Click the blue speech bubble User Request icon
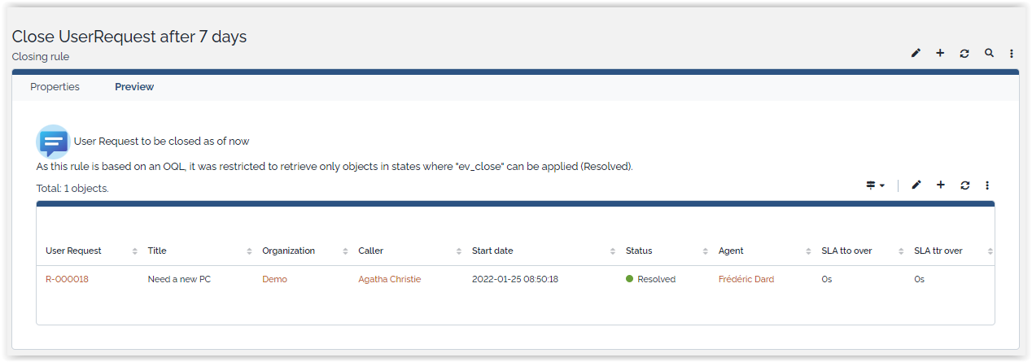 (x=53, y=142)
